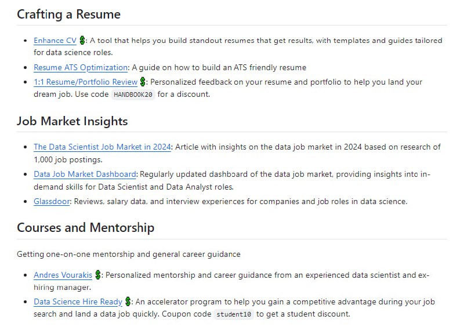Click the student10 coupon code
This screenshot has height=327, width=464.
click(234, 314)
